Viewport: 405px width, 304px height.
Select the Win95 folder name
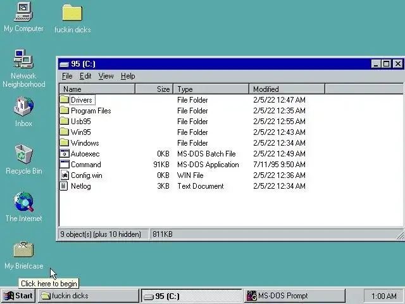click(x=81, y=132)
